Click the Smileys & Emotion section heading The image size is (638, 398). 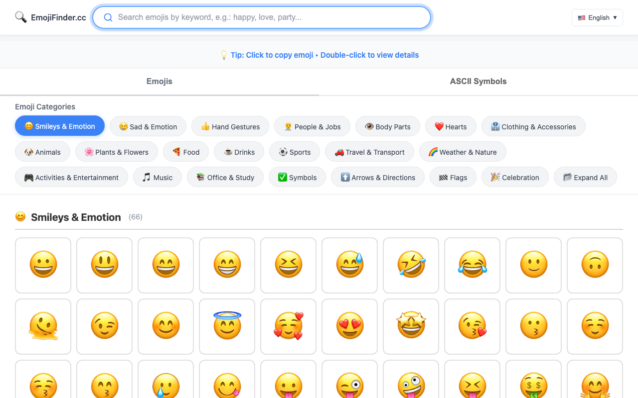click(76, 217)
